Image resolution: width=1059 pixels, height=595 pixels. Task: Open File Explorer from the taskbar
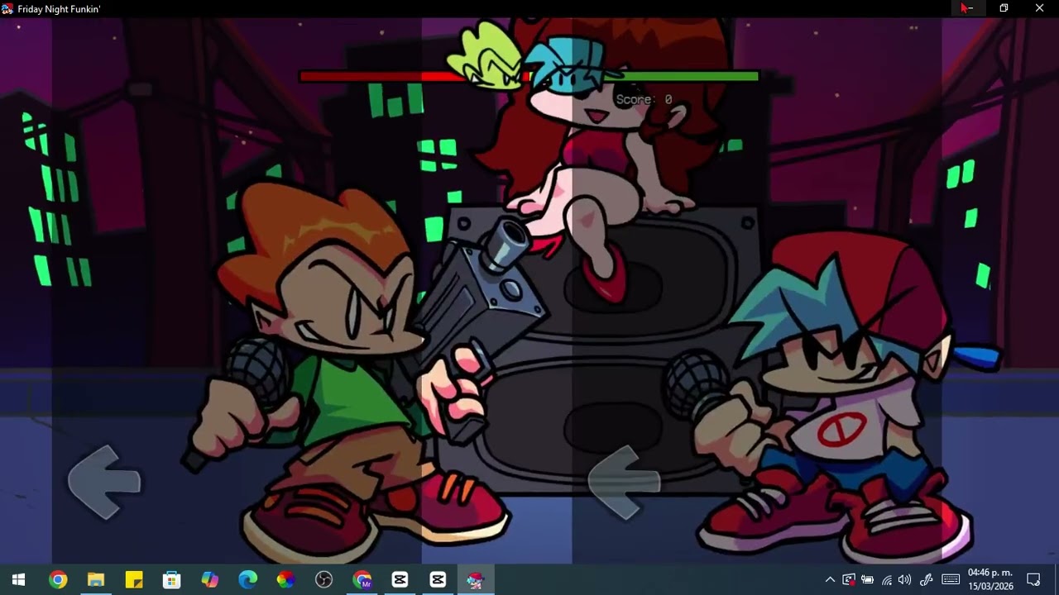click(x=96, y=580)
